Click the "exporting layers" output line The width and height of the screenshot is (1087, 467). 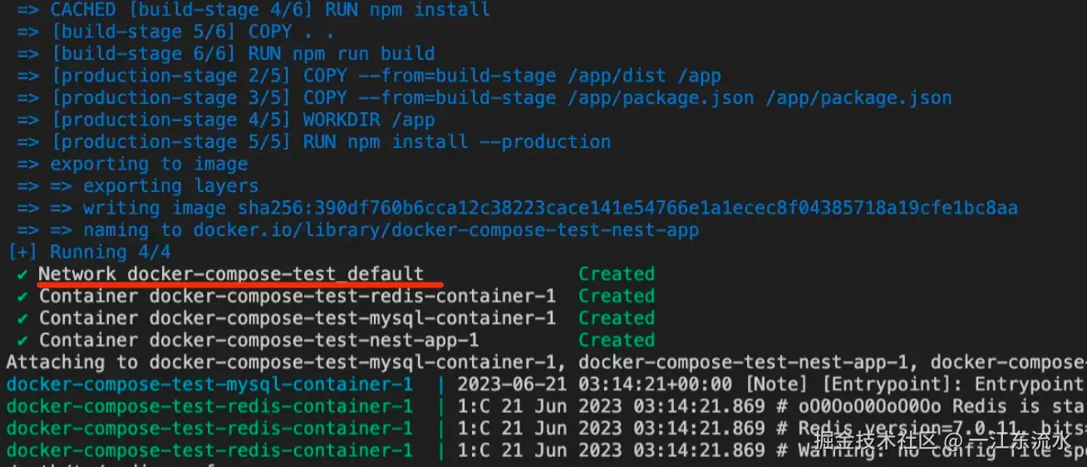170,186
